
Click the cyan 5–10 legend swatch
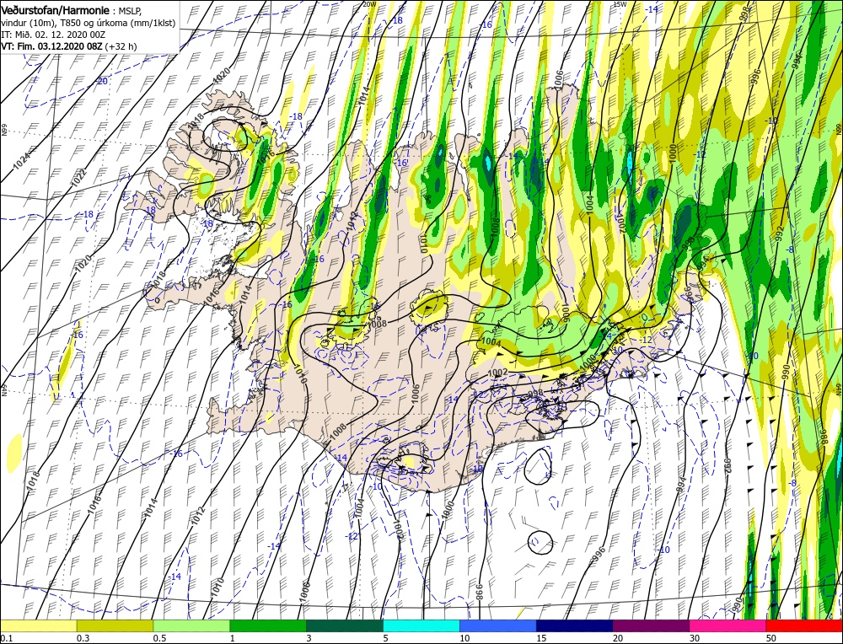tap(421, 625)
